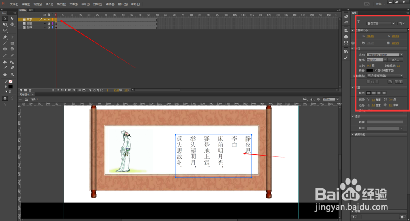Image resolution: width=410 pixels, height=221 pixels.
Task: Select the Text tool in toolbox
Action: tap(12, 37)
